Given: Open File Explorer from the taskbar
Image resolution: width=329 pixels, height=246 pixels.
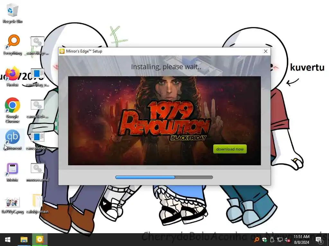Looking at the screenshot, I should [24, 240].
